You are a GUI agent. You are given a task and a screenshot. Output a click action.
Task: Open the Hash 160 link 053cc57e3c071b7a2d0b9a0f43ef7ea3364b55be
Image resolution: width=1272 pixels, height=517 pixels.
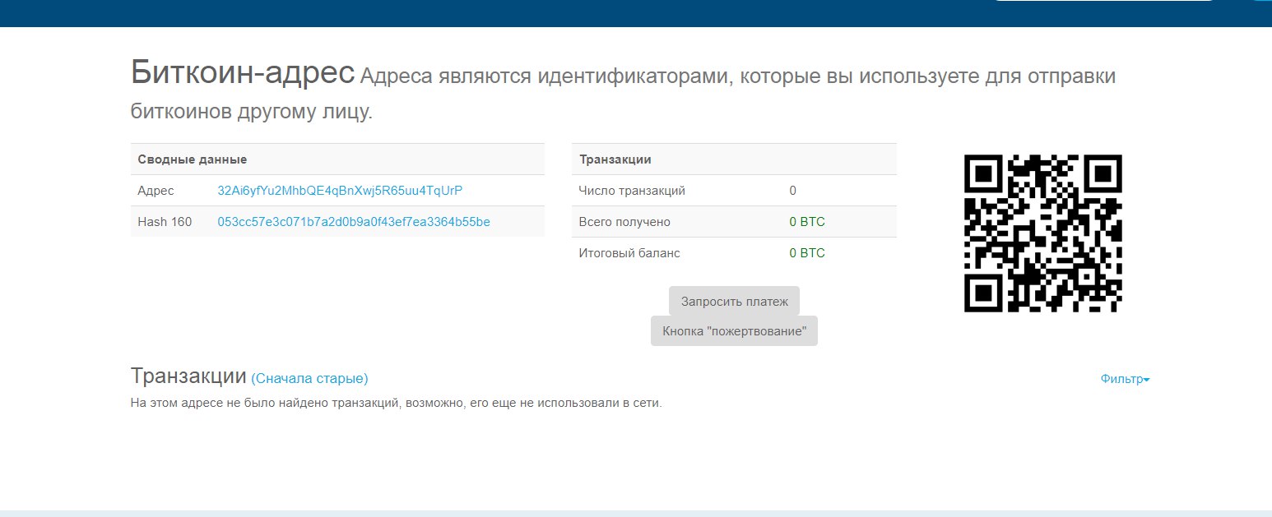[354, 222]
